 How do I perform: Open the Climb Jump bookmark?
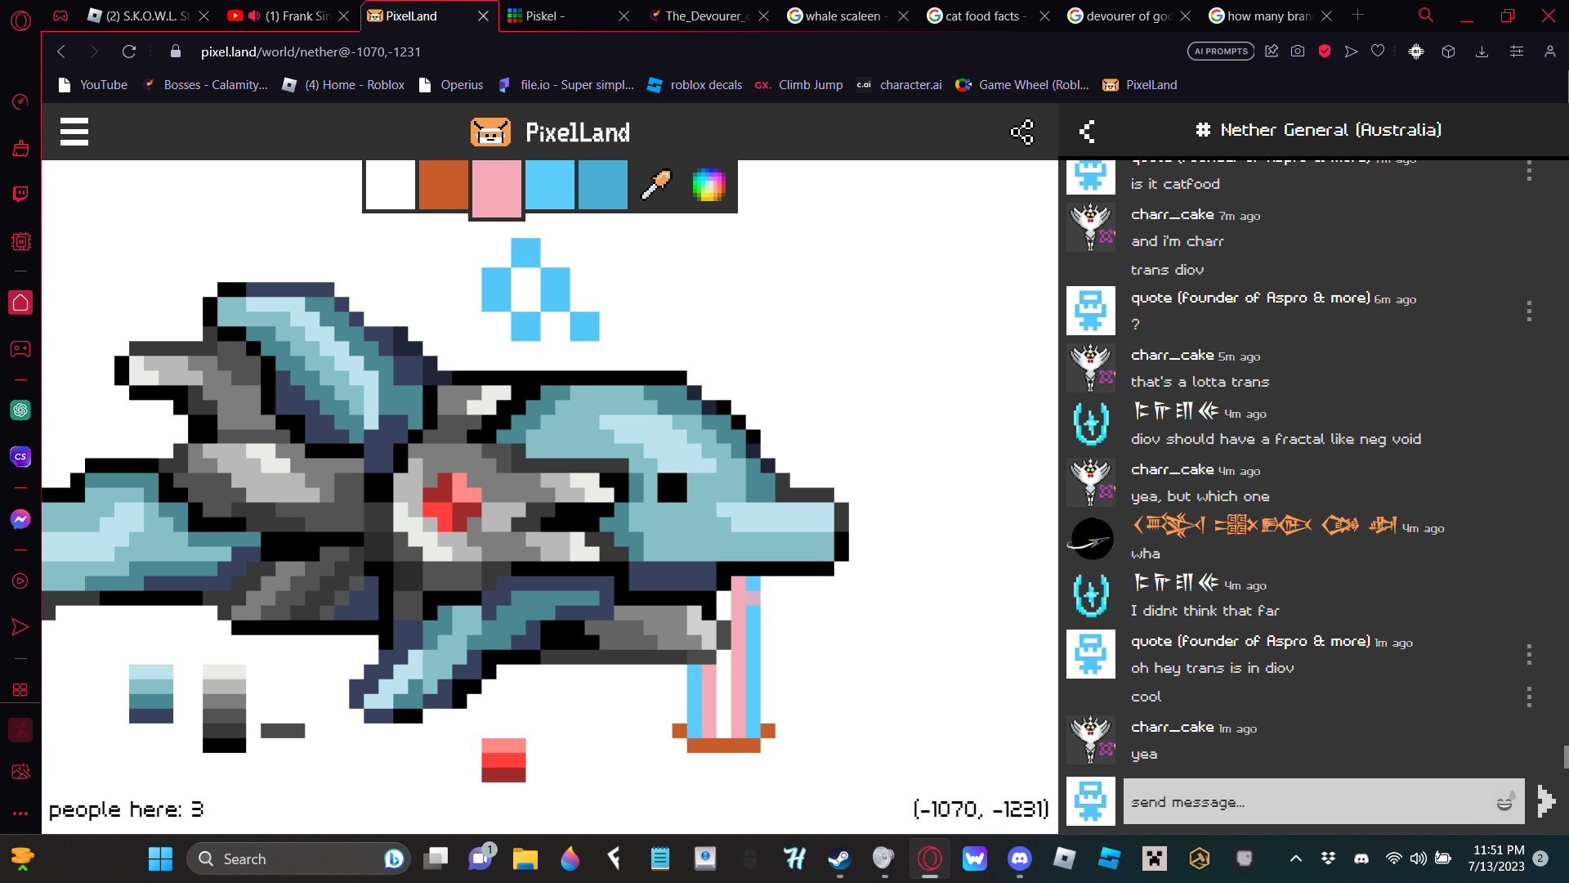(799, 85)
